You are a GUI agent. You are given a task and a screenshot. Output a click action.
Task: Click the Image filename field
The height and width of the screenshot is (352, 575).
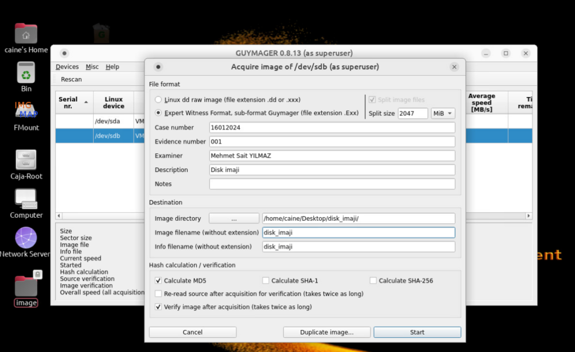[359, 232]
